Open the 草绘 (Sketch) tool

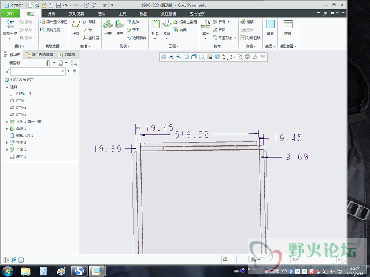click(x=89, y=22)
